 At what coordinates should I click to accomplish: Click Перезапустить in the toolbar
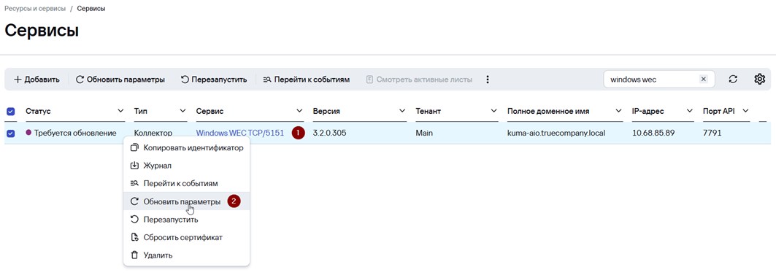pyautogui.click(x=213, y=79)
